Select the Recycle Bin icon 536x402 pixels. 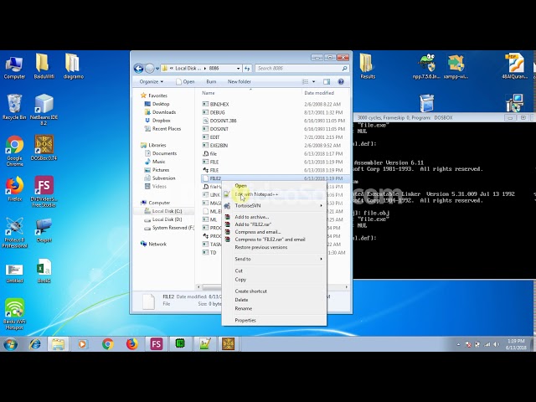[14, 107]
